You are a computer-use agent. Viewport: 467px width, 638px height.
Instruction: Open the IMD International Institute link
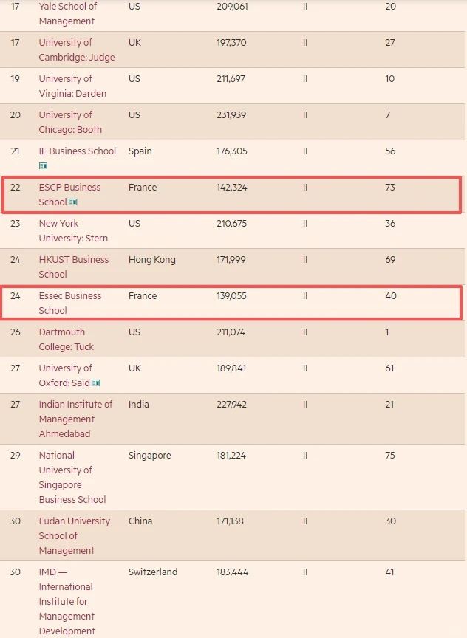click(67, 601)
